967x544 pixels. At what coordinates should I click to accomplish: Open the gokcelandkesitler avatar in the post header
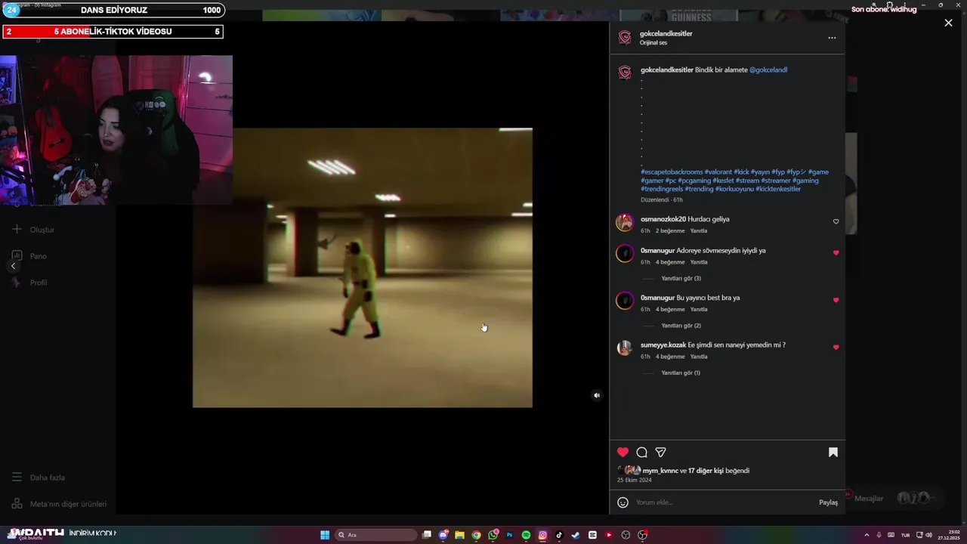tap(625, 38)
